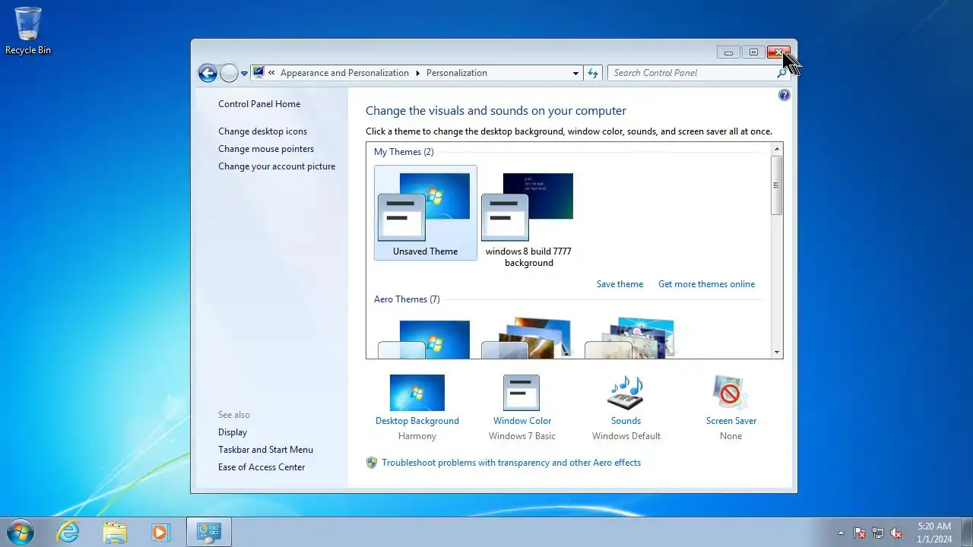Click the Back navigation arrow
Image resolution: width=973 pixels, height=547 pixels.
coord(208,73)
